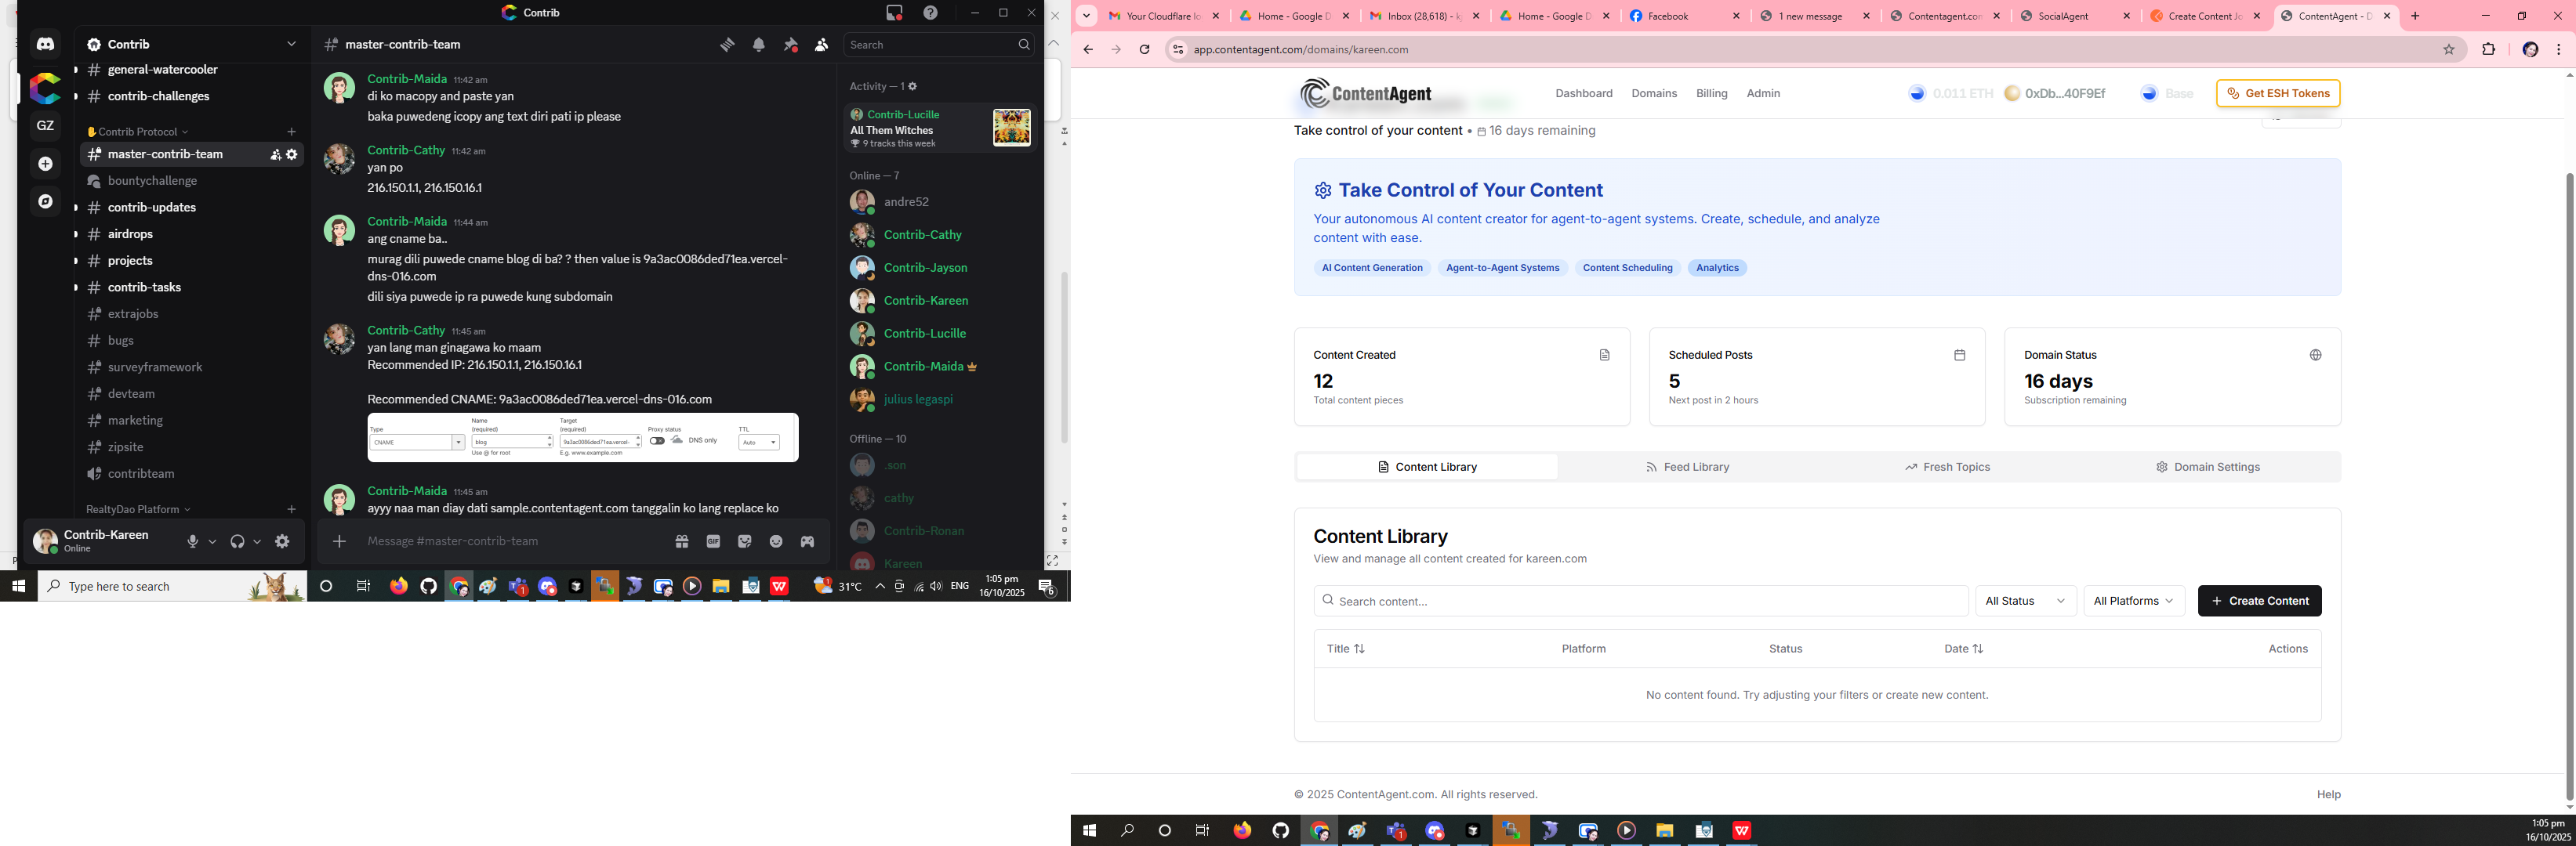The image size is (2576, 846).
Task: Bookmark this page with star icon
Action: (x=2448, y=50)
